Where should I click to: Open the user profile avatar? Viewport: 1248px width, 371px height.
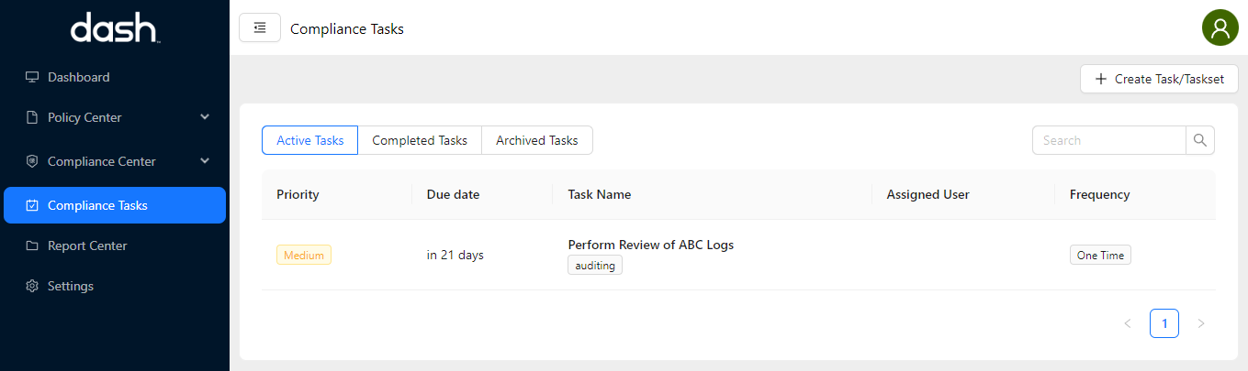pos(1220,27)
